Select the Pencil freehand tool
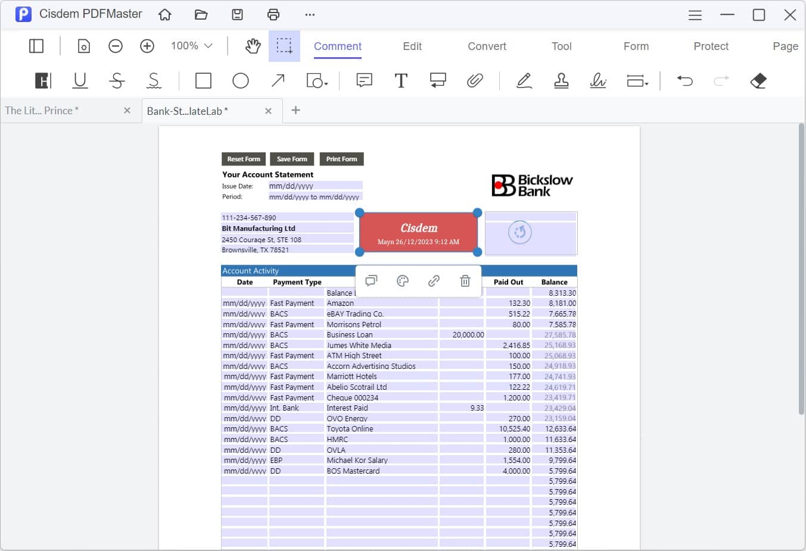 (x=524, y=80)
